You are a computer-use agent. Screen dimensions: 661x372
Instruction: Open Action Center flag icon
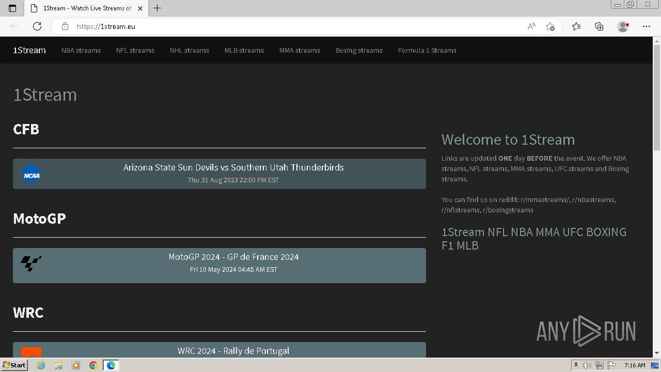pyautogui.click(x=612, y=365)
